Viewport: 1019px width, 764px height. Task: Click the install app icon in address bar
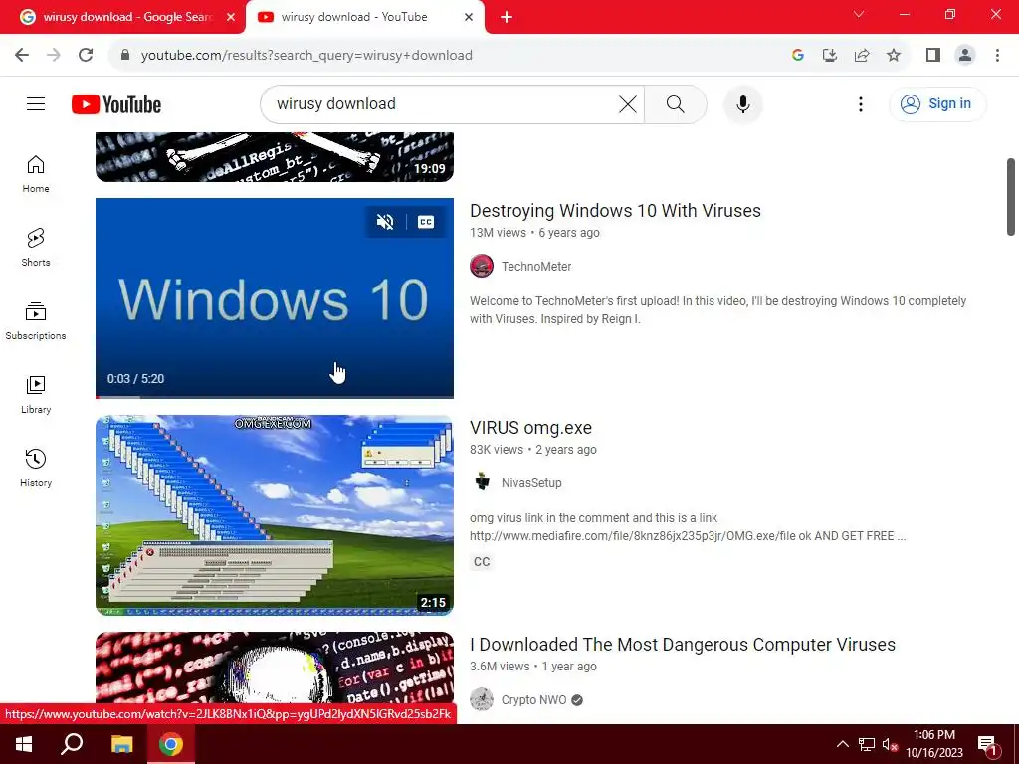tap(829, 56)
